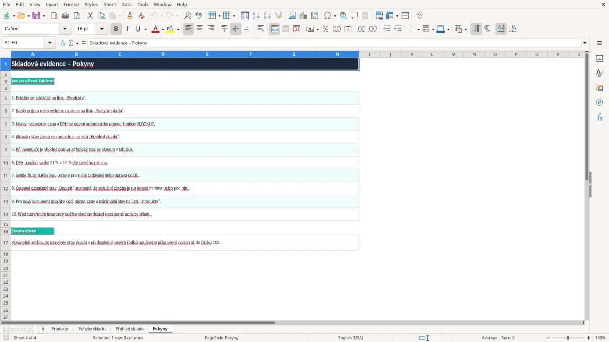The height and width of the screenshot is (342, 609).
Task: Add decimal place
Action: (362, 29)
